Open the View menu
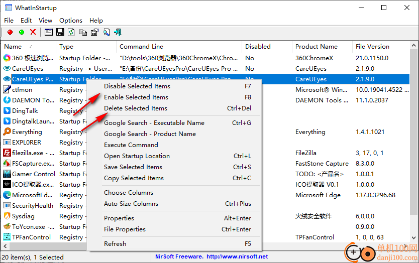This screenshot has height=263, width=419. click(x=45, y=21)
